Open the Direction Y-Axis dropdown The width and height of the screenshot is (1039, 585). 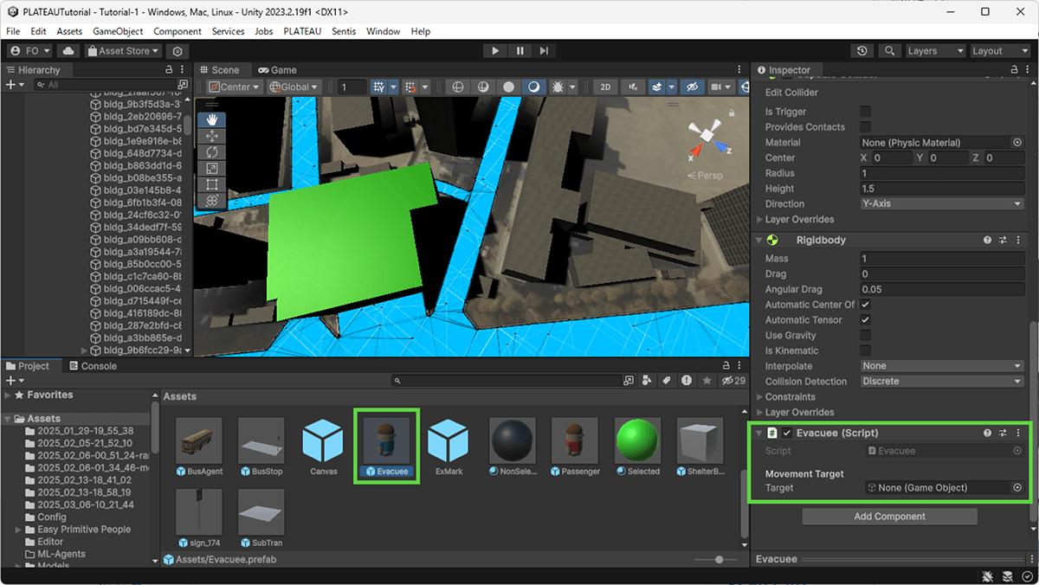click(x=942, y=204)
